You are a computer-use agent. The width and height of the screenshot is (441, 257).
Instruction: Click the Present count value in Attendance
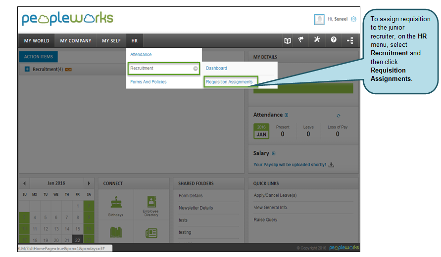point(283,134)
